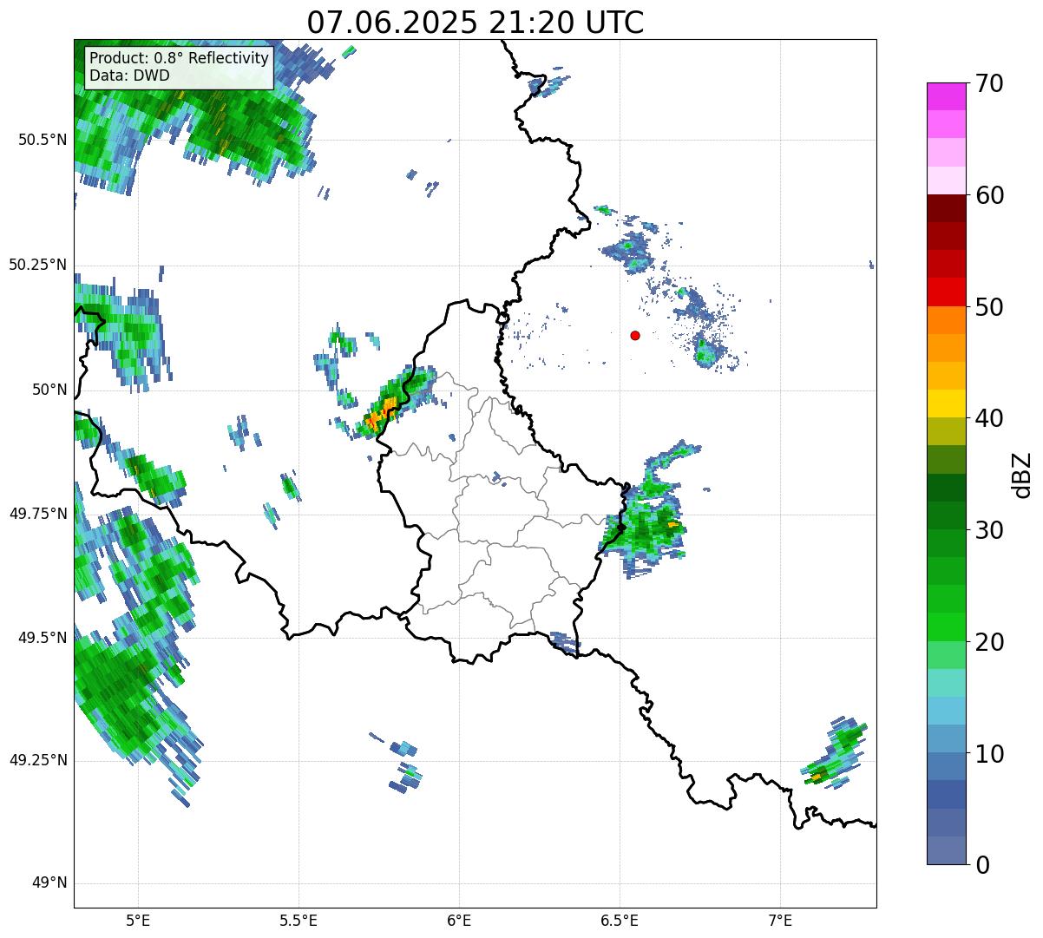Click the dBZ colorbar axis label
The height and width of the screenshot is (938, 1043).
1022,474
